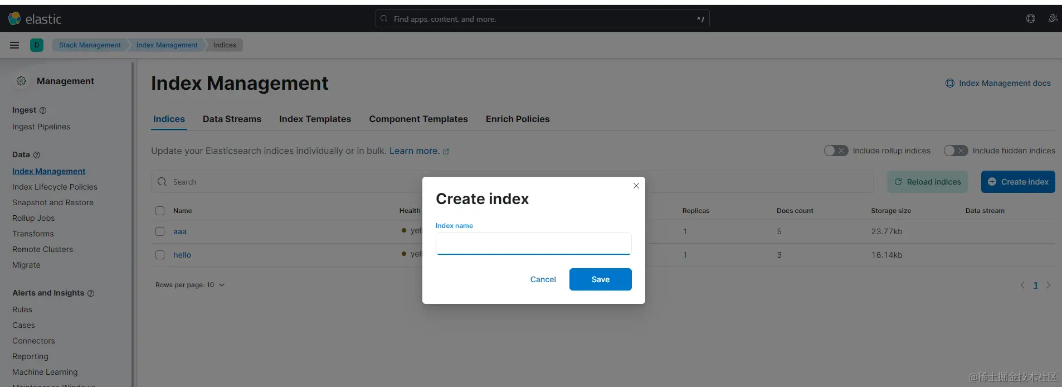Click the Data section help icon

point(37,155)
